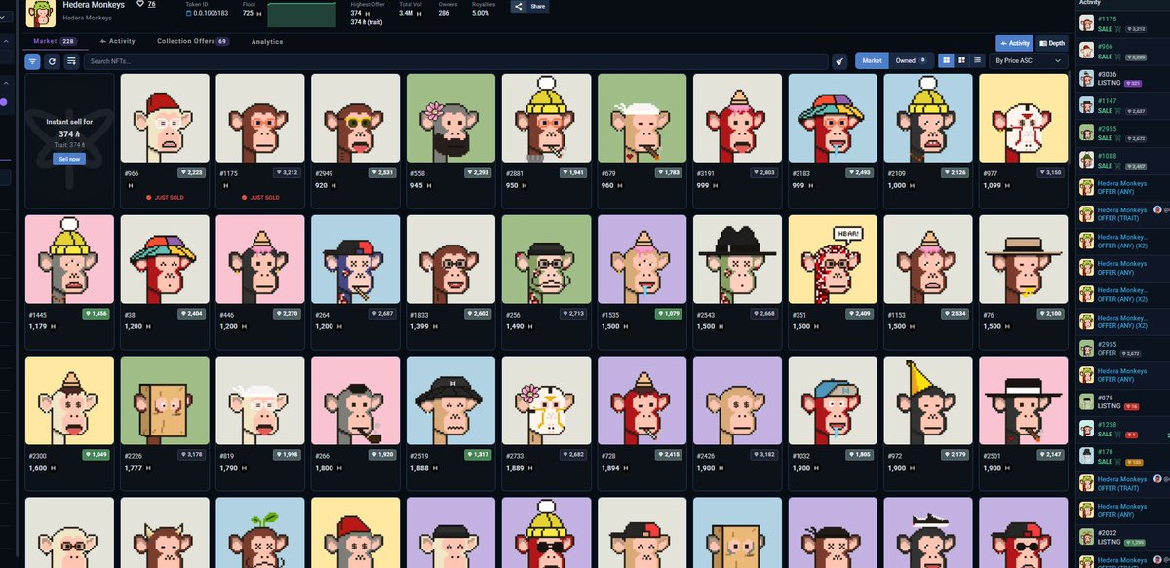Open NFT card #2109 thumbnail
Screen dimensions: 1170x568
926,119
